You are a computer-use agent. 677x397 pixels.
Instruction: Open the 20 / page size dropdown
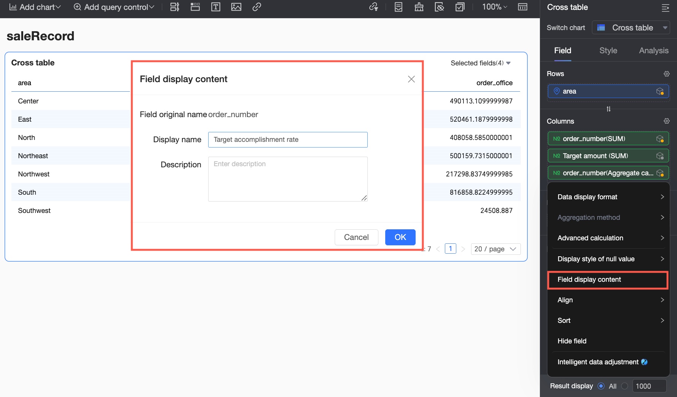(x=496, y=249)
